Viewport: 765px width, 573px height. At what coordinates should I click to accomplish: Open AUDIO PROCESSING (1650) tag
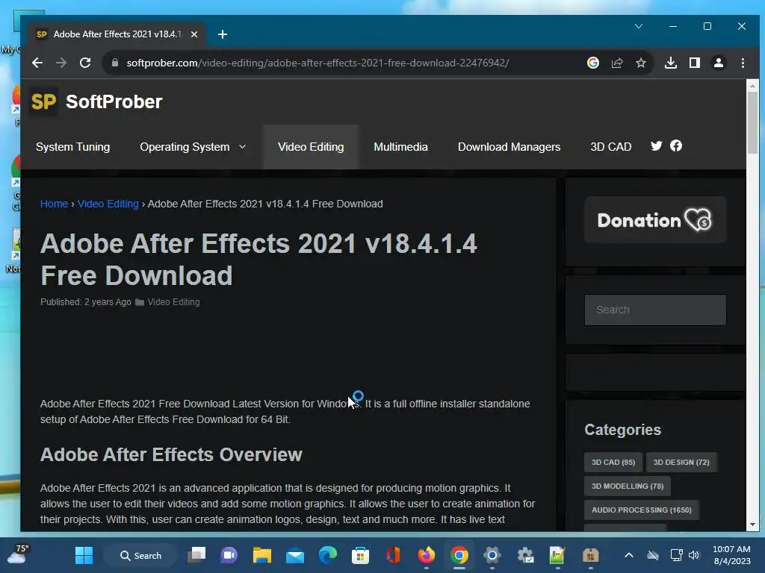tap(642, 510)
